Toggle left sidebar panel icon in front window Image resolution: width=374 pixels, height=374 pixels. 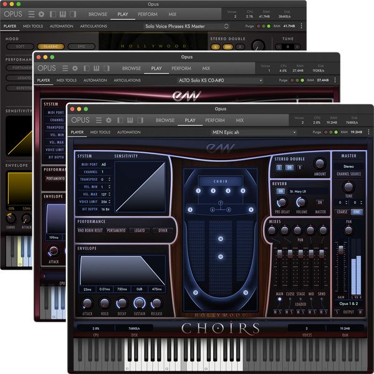pos(120,120)
